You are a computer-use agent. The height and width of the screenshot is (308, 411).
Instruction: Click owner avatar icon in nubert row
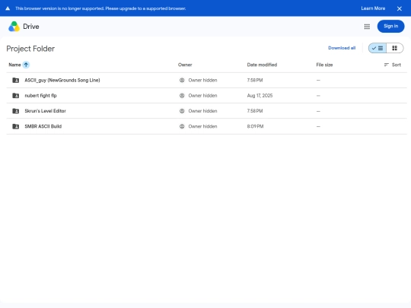click(x=182, y=96)
